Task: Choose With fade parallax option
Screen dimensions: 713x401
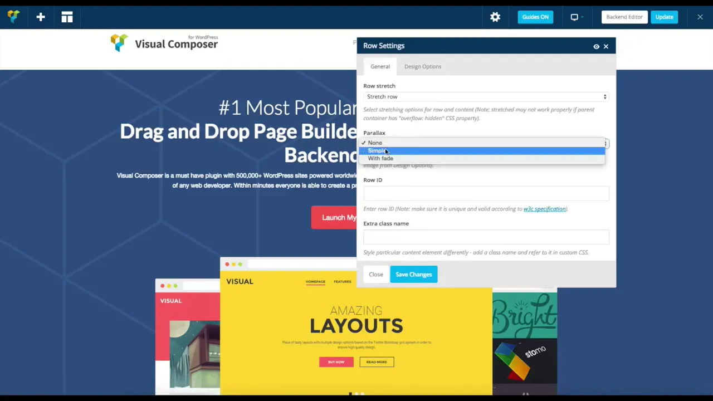Action: click(x=482, y=158)
